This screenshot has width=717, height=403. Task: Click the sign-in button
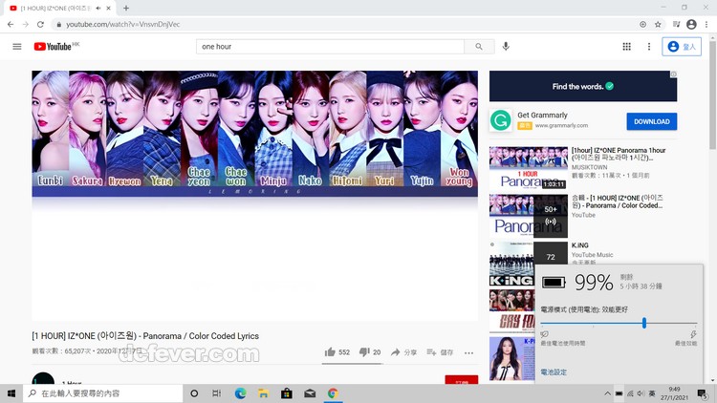(x=682, y=47)
